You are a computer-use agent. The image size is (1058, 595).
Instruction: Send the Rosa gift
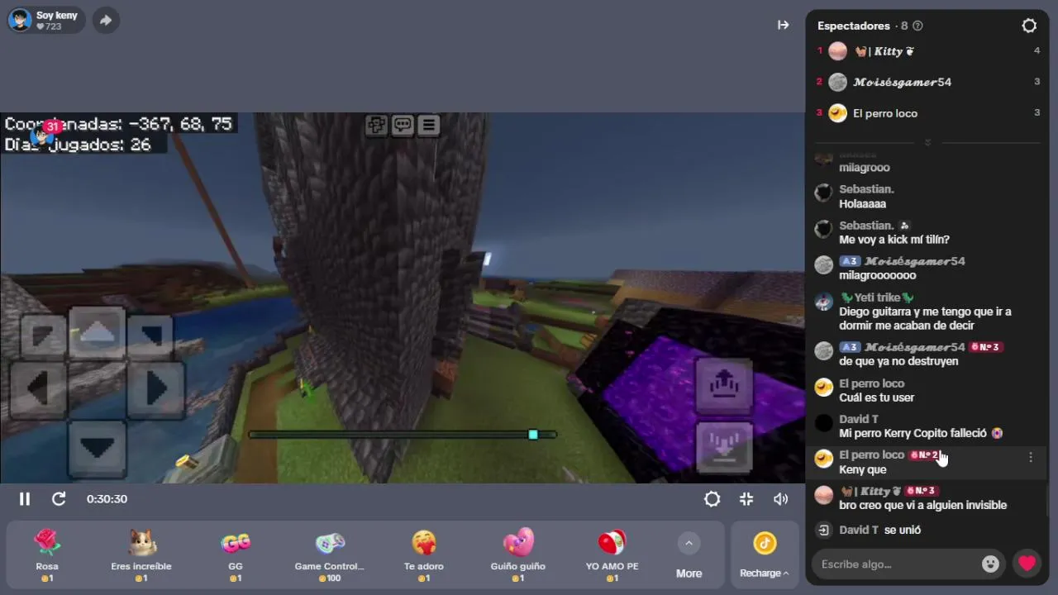(x=47, y=555)
